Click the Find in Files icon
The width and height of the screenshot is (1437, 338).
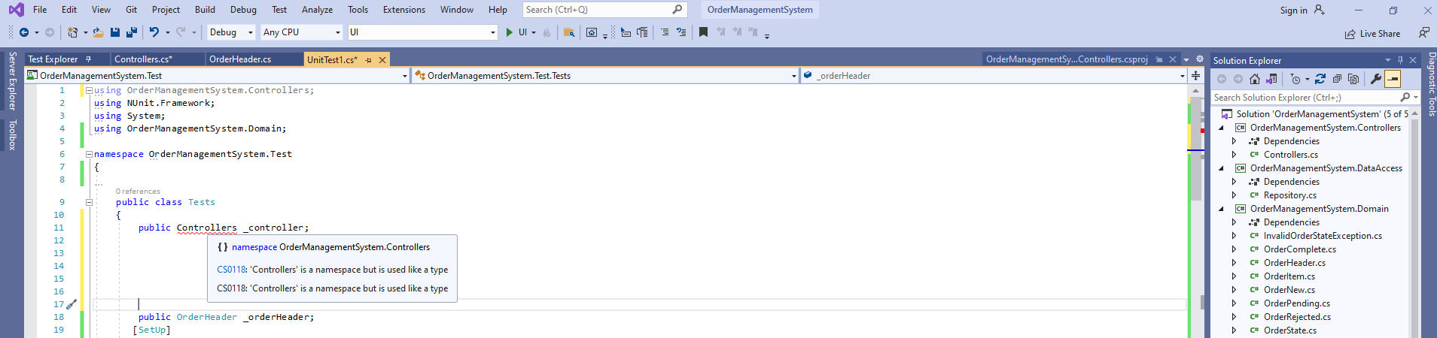(569, 32)
